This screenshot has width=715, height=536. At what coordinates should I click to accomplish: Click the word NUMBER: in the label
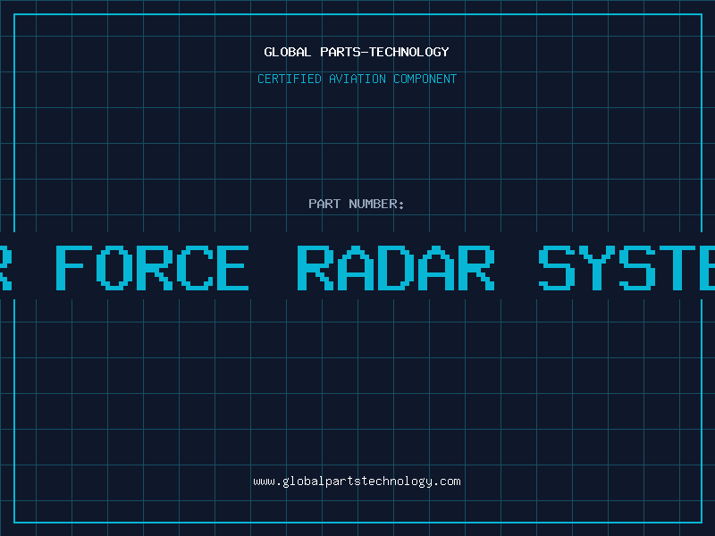tap(376, 204)
